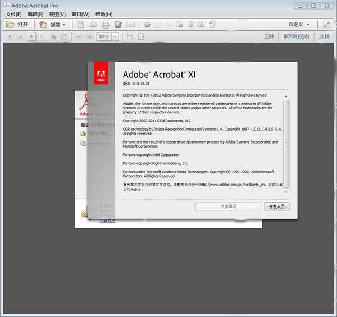Click the 打开 (Open) folder button
This screenshot has height=317, width=337.
pyautogui.click(x=17, y=25)
